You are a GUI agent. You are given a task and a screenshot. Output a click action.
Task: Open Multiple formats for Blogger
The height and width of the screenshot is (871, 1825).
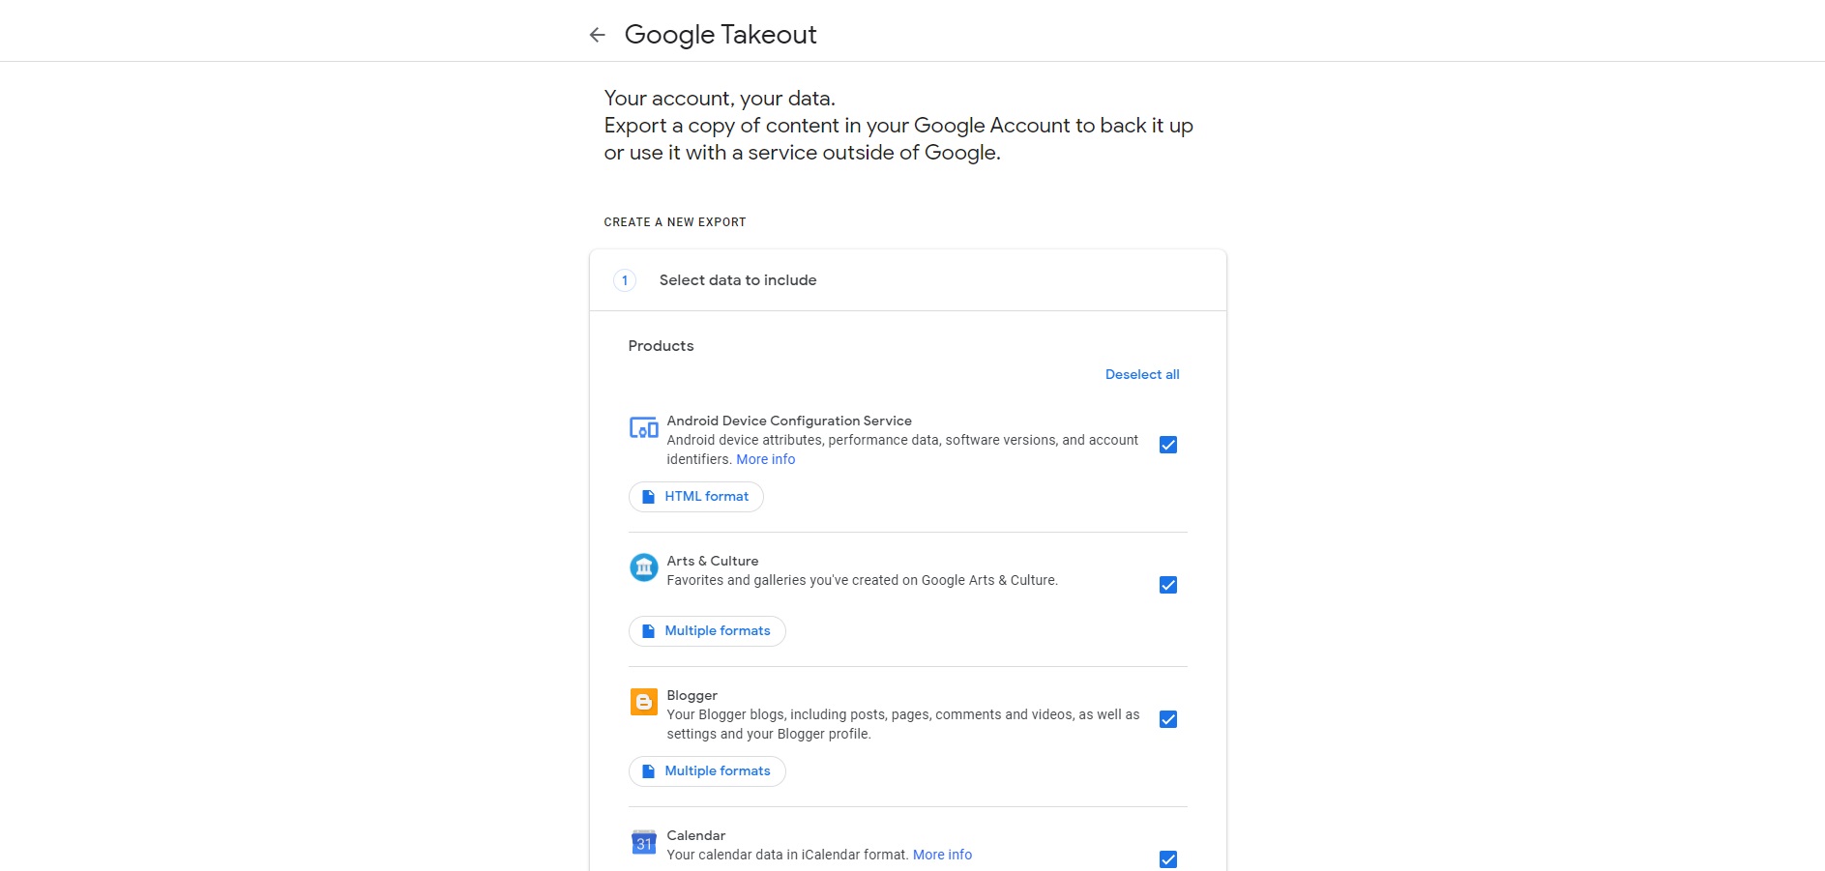707,771
